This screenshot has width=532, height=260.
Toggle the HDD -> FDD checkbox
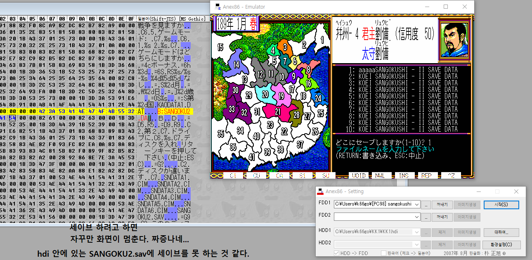[337, 253]
